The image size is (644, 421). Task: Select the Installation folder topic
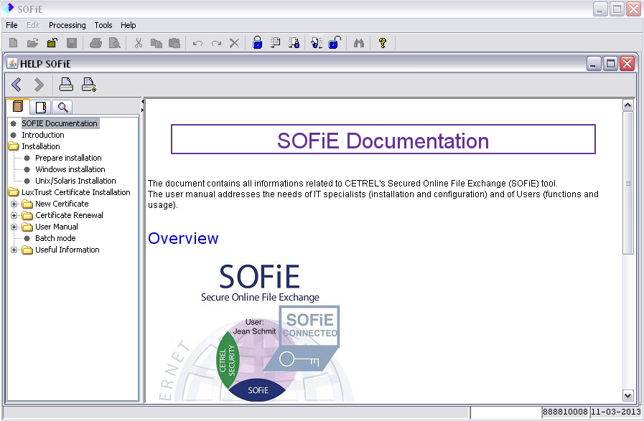[41, 146]
